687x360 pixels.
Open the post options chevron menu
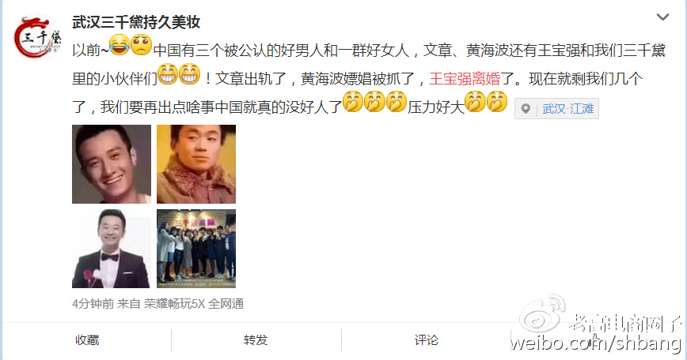[662, 17]
